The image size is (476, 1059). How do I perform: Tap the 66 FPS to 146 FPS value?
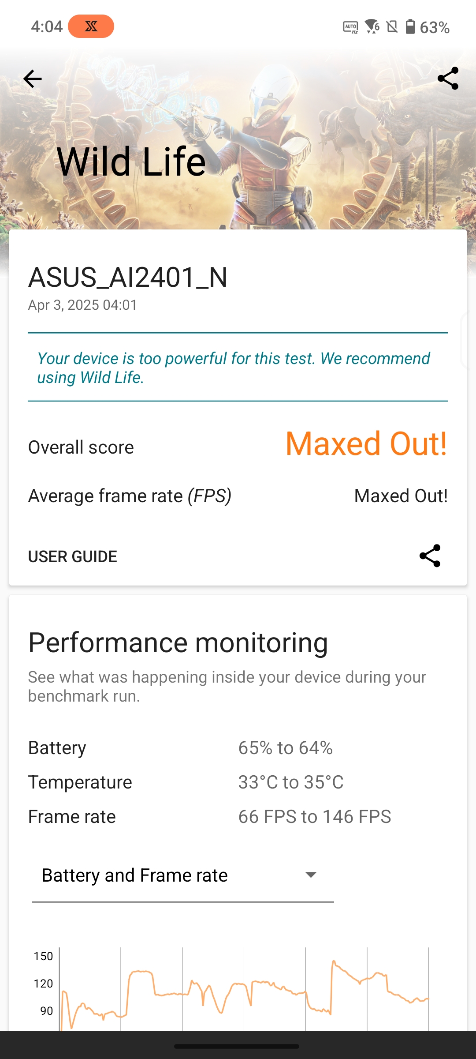(x=315, y=817)
